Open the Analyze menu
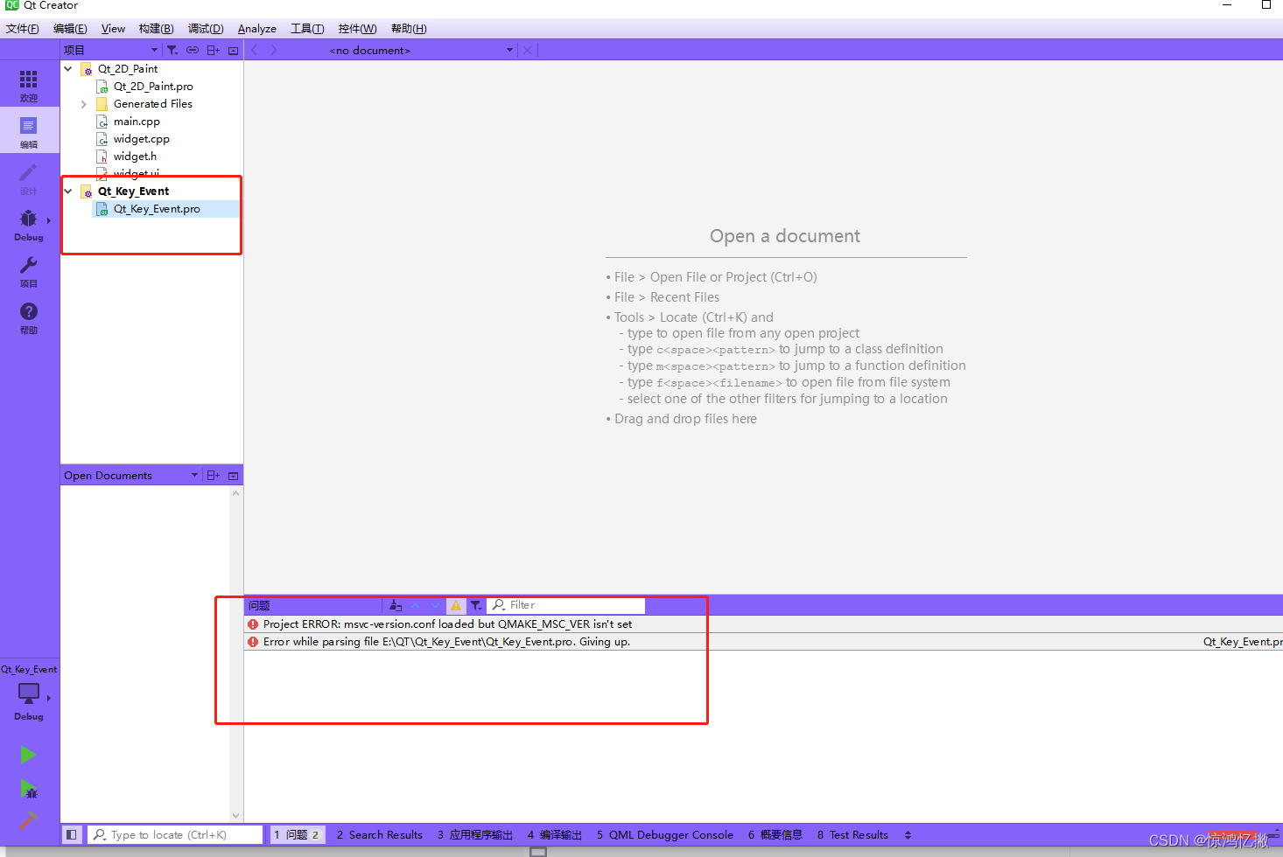Screen dimensions: 1283x857 coord(257,29)
